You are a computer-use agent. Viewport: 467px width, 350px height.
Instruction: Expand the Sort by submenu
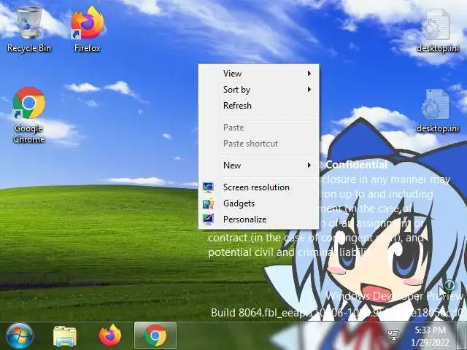pyautogui.click(x=259, y=90)
